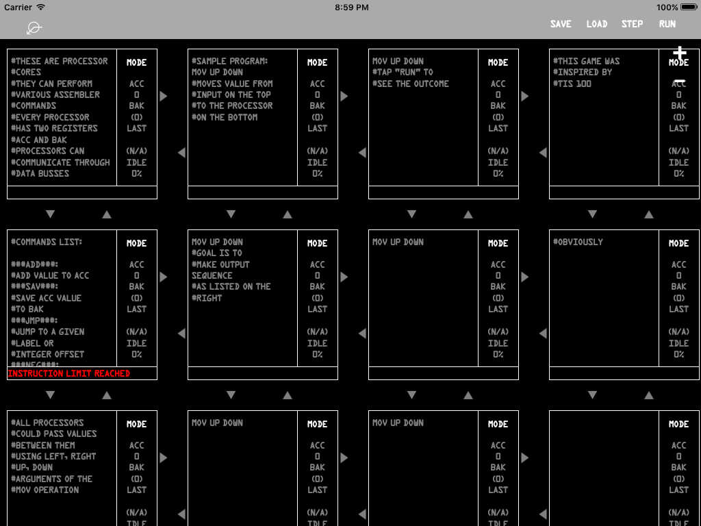This screenshot has height=526, width=701.
Task: Tap right arrow beside '#COMMANDS LIST:' core
Action: coord(164,277)
